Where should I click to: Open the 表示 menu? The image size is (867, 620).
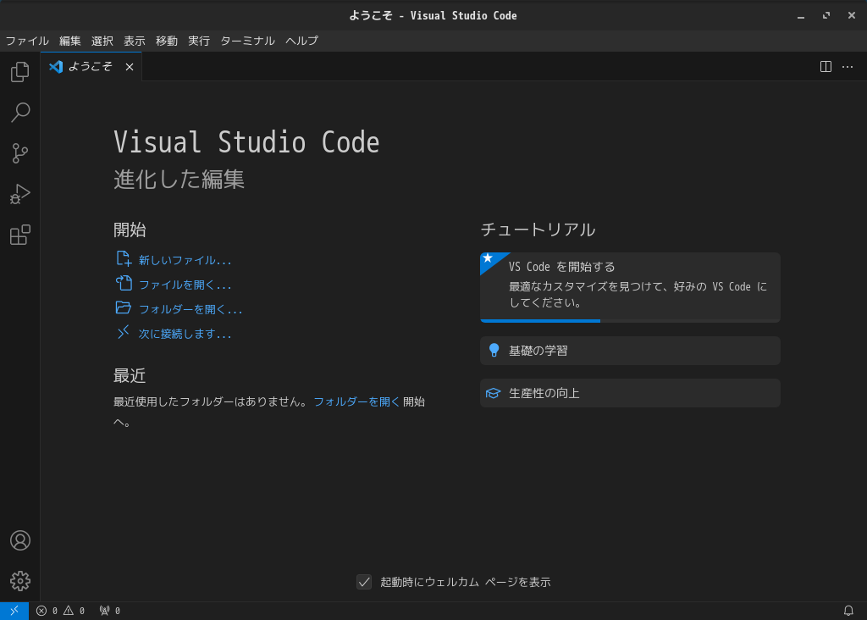point(135,41)
